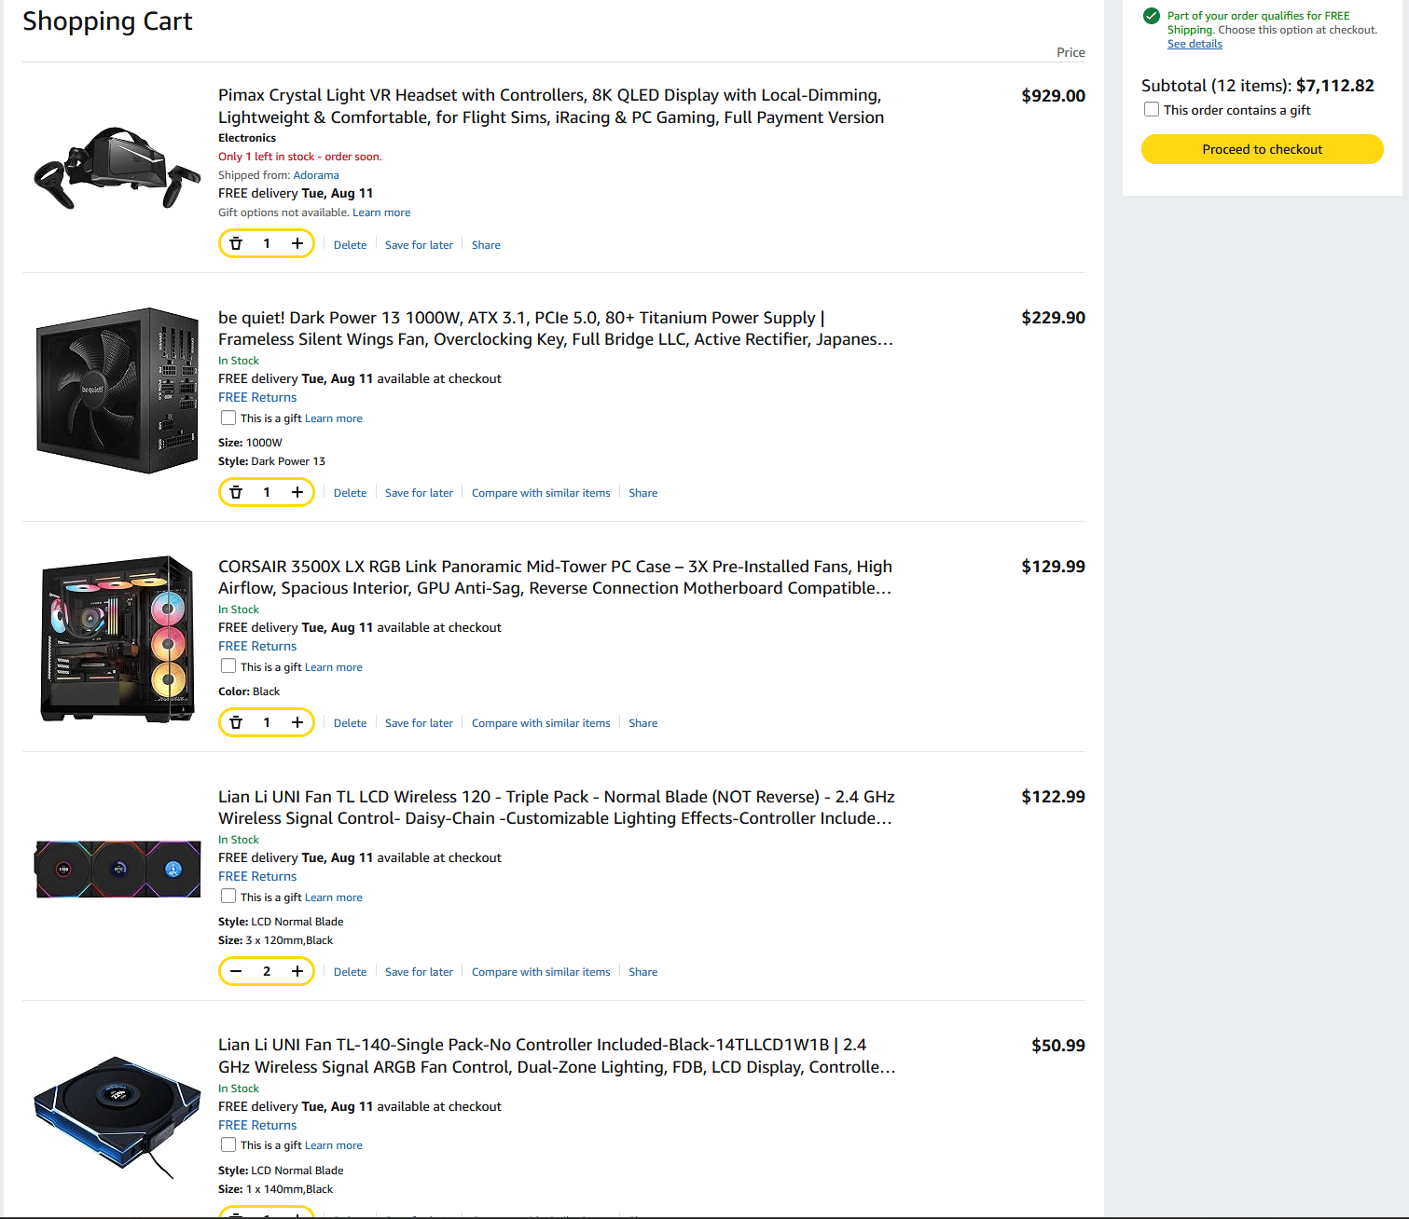Screen dimensions: 1409x1219
Task: Click trash icon for CORSAIR 3500X case
Action: (x=236, y=722)
